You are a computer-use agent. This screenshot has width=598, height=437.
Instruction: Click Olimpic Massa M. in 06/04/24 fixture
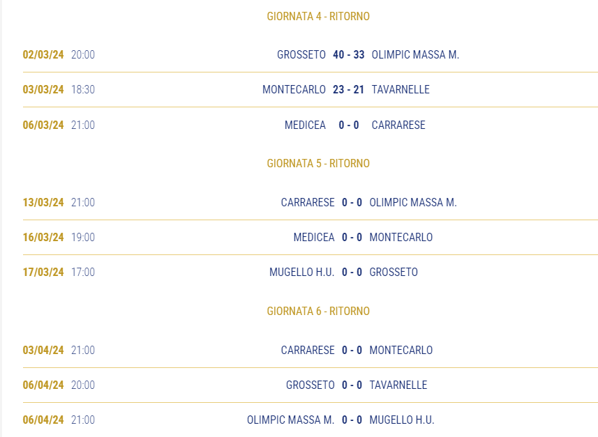pyautogui.click(x=290, y=420)
